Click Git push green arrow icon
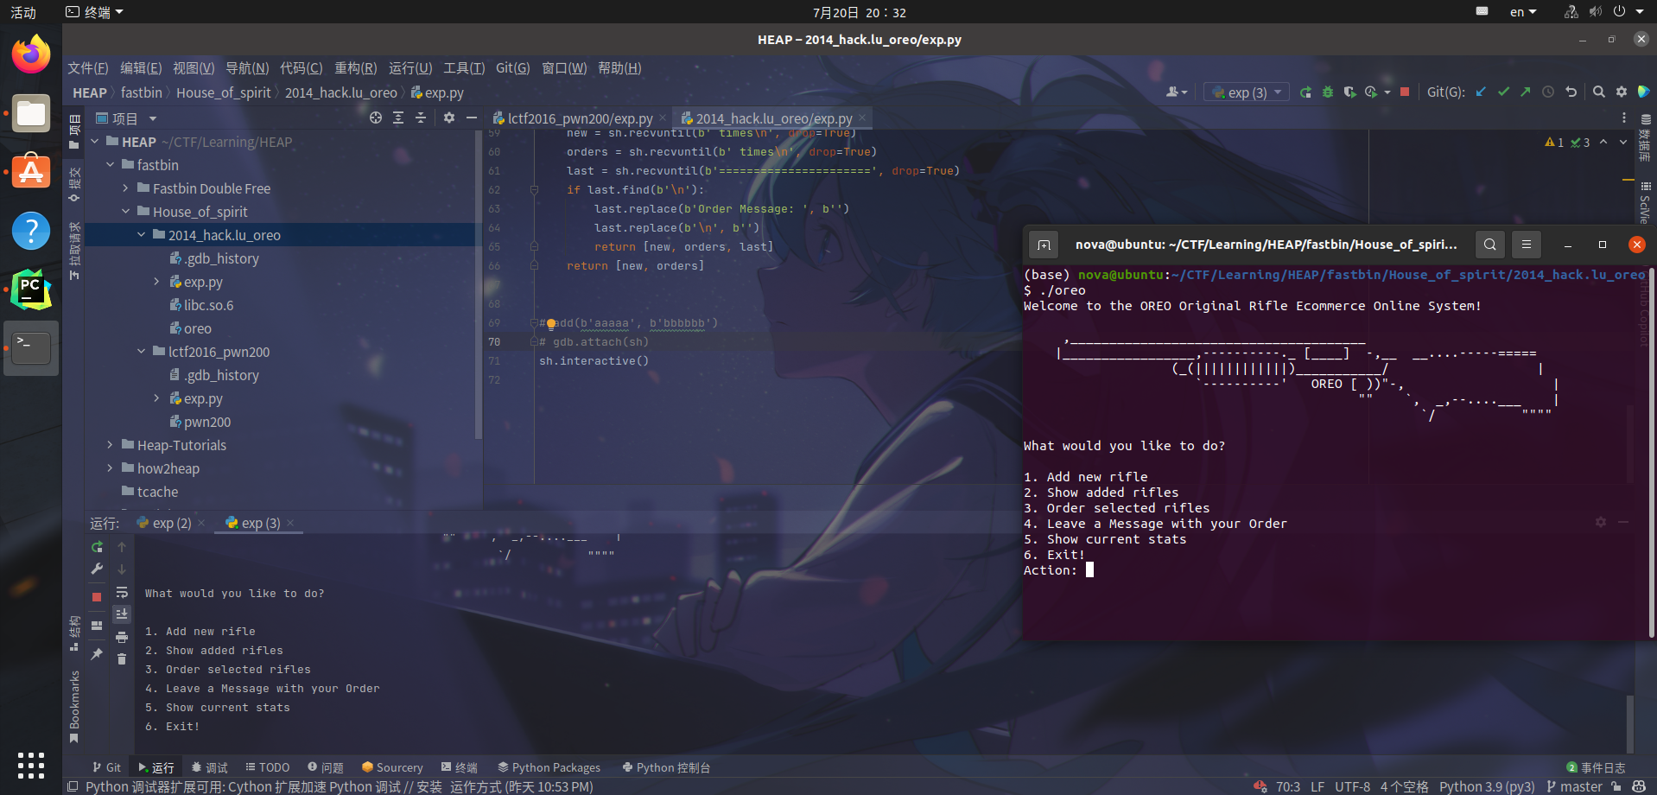This screenshot has height=795, width=1657. [1526, 92]
